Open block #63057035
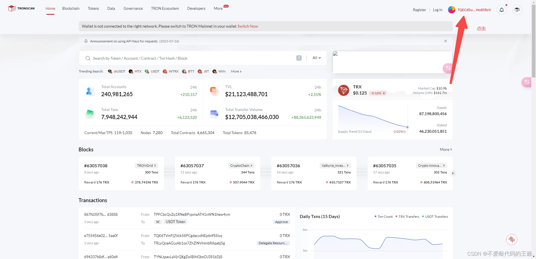The image size is (536, 259). click(385, 166)
